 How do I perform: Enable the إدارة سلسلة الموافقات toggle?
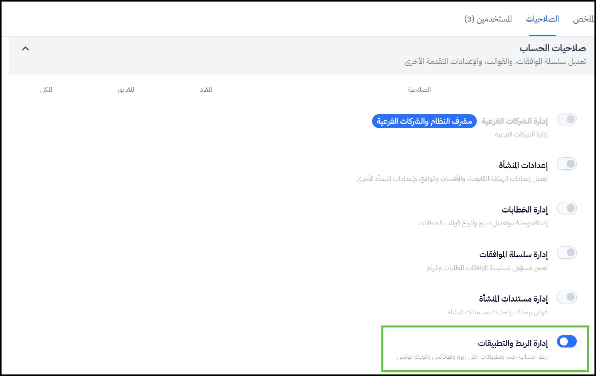[567, 253]
